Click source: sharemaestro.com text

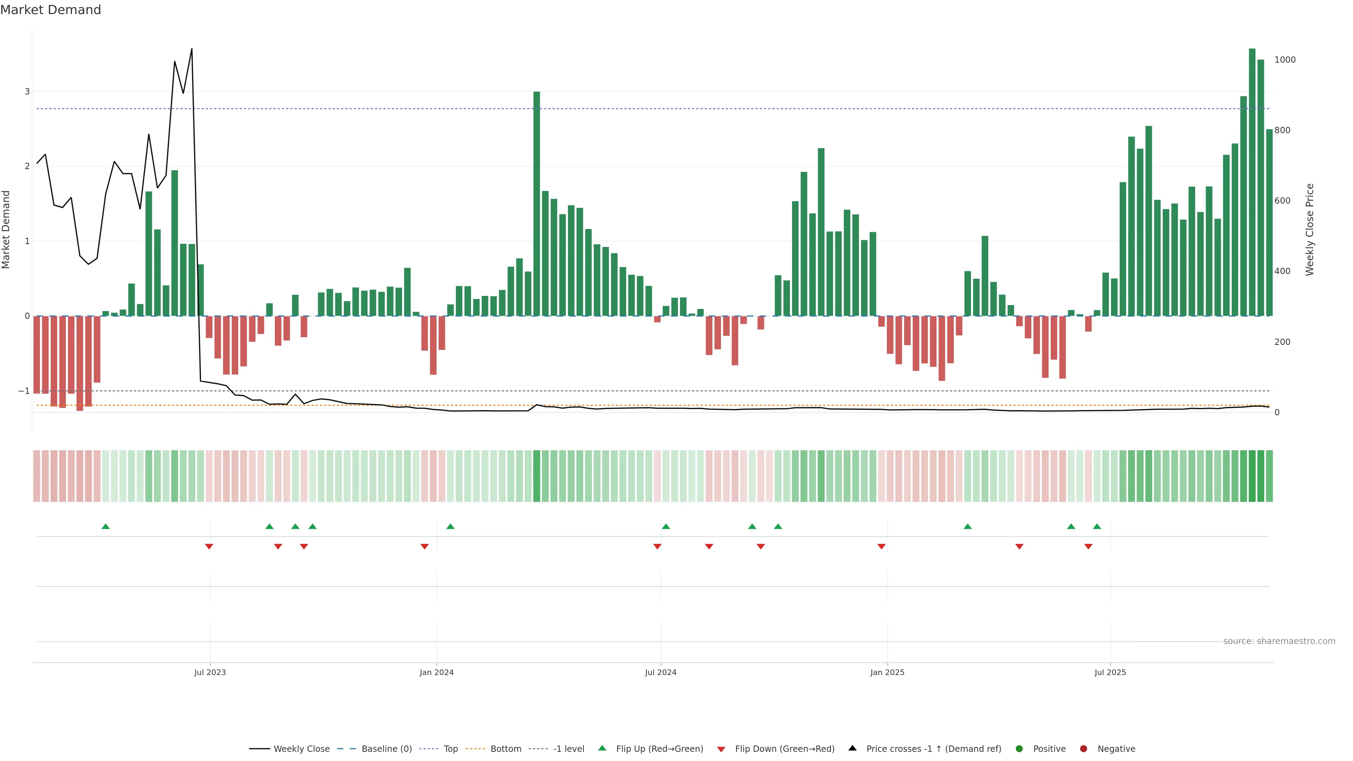[1279, 641]
